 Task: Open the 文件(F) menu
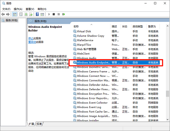point(6,9)
